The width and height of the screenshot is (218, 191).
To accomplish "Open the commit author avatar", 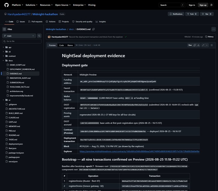I will (x=49, y=37).
